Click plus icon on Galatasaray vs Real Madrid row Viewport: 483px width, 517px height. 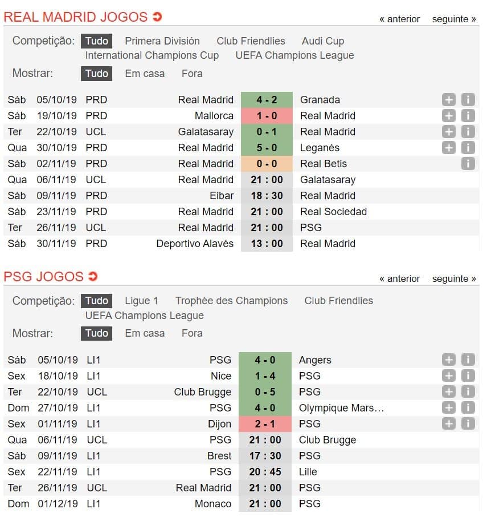(448, 132)
